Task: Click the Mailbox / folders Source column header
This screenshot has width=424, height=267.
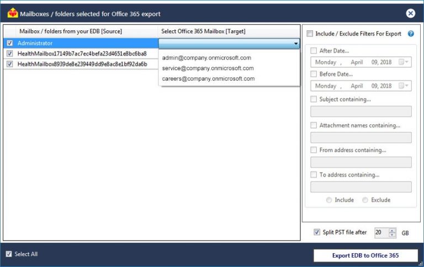Action: 71,31
